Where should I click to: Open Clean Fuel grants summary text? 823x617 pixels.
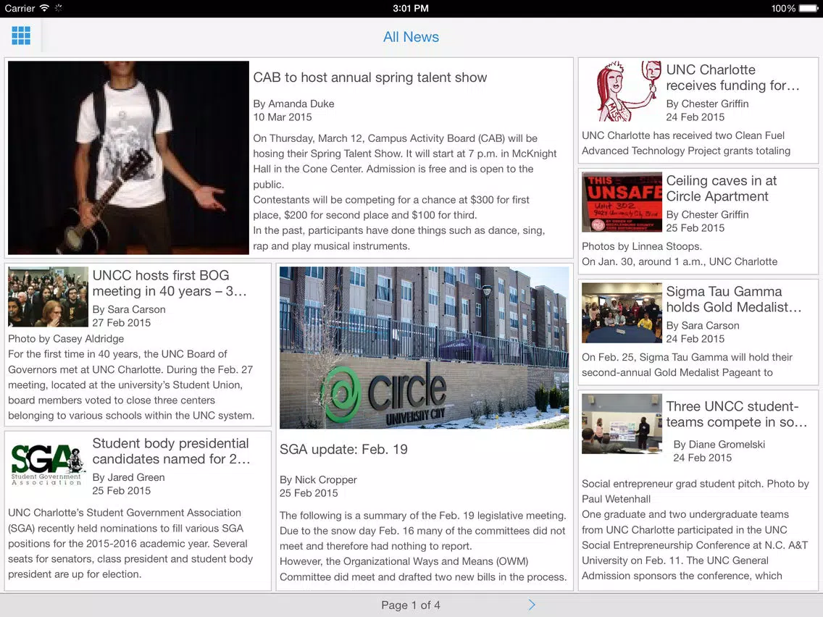click(x=686, y=143)
